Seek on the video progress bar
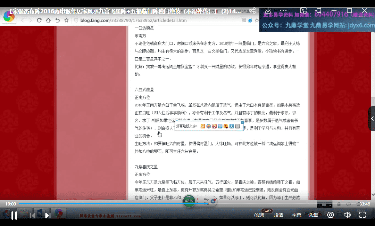Screen dimensions: 375x226 point(174,203)
